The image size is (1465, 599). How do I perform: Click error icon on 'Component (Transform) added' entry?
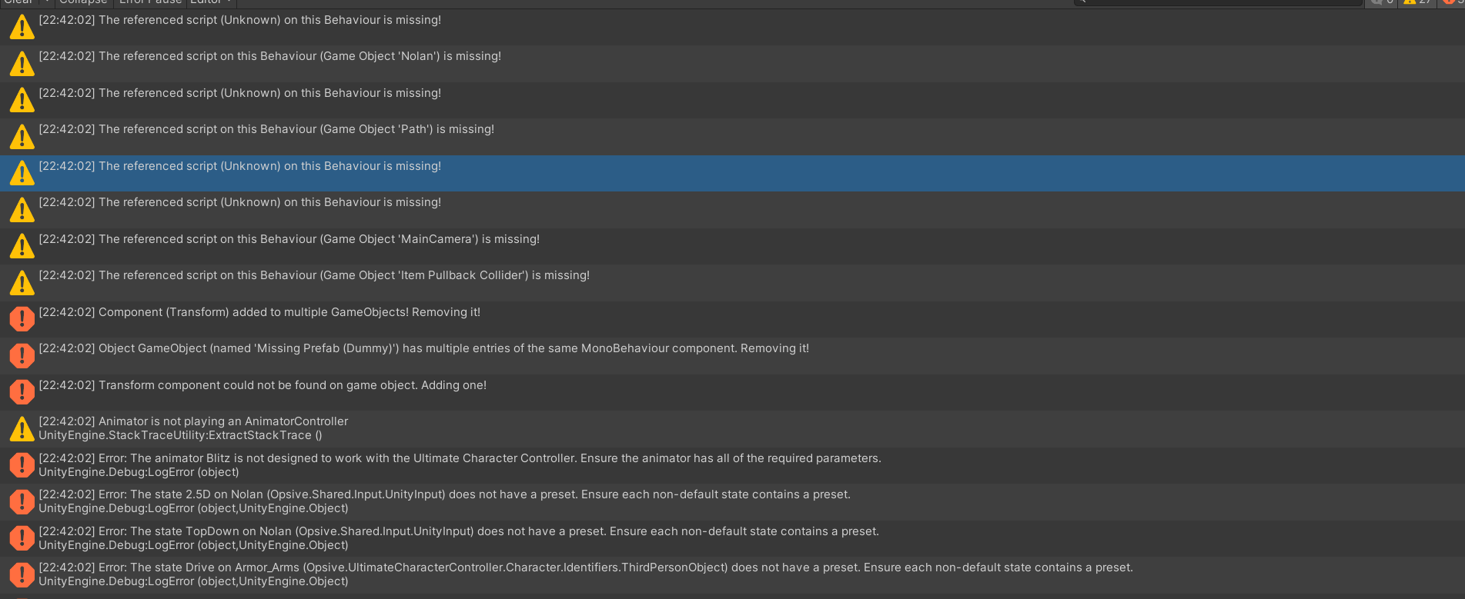[x=22, y=319]
